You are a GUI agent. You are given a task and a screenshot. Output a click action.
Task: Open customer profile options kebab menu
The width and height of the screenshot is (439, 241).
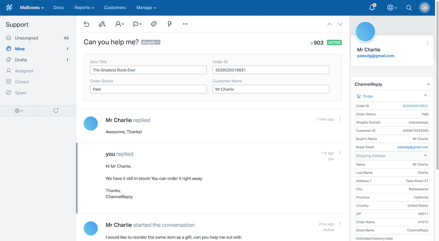coord(427,43)
